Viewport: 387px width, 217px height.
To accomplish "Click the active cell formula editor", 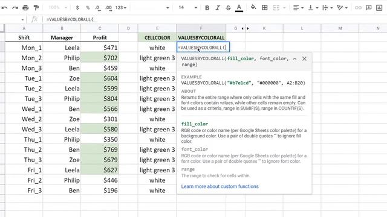I will click(x=203, y=48).
